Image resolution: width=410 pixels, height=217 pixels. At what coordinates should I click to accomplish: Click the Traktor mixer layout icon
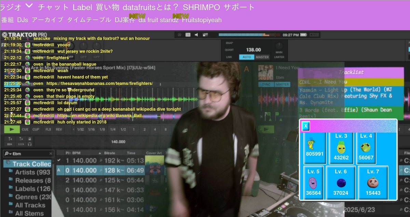tap(188, 35)
